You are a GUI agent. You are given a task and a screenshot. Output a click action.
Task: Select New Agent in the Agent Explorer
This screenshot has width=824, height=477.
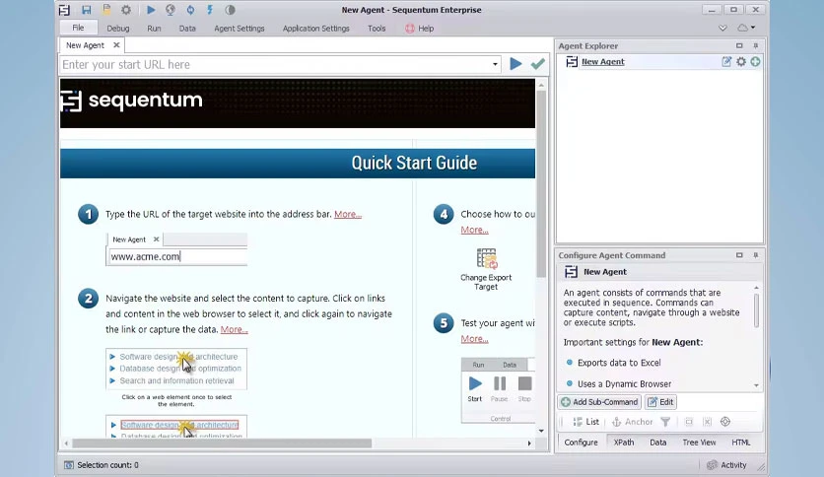[603, 61]
